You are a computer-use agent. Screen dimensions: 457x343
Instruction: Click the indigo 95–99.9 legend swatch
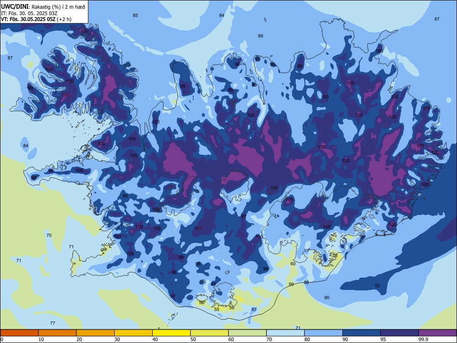(x=399, y=333)
